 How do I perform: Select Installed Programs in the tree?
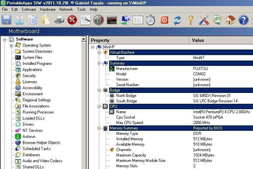37,64
